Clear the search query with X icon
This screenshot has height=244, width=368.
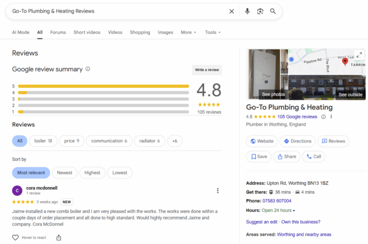[231, 11]
